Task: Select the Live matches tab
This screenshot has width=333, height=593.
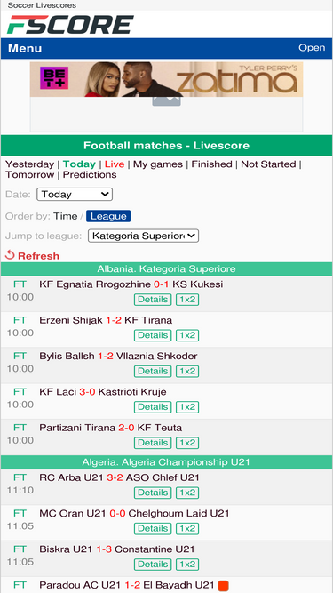Action: pos(115,164)
